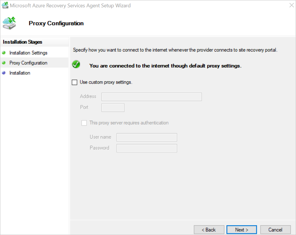Click inside the Address input field
Image resolution: width=296 pixels, height=235 pixels.
(151, 97)
